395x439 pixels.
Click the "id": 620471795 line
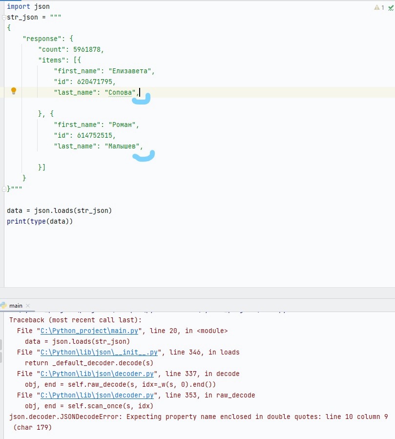[x=85, y=82]
